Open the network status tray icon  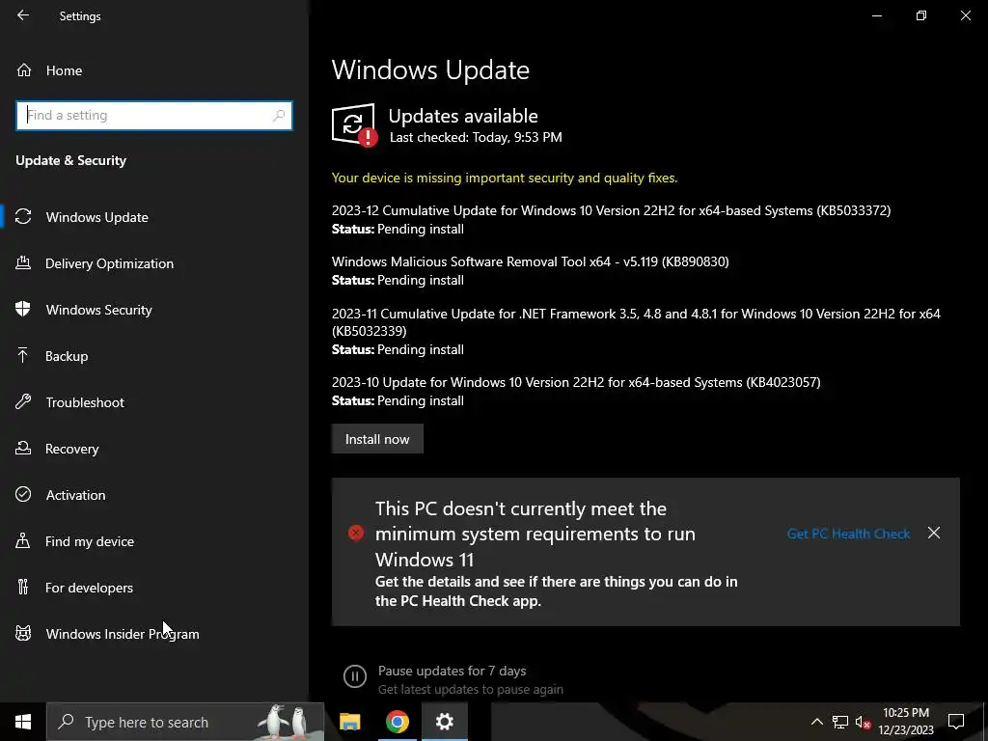point(840,722)
